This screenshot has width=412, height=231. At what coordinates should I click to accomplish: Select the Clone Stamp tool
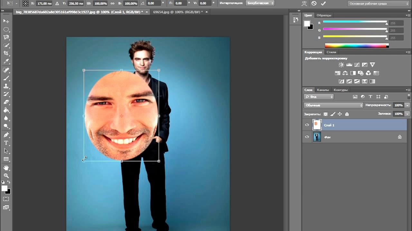6,86
